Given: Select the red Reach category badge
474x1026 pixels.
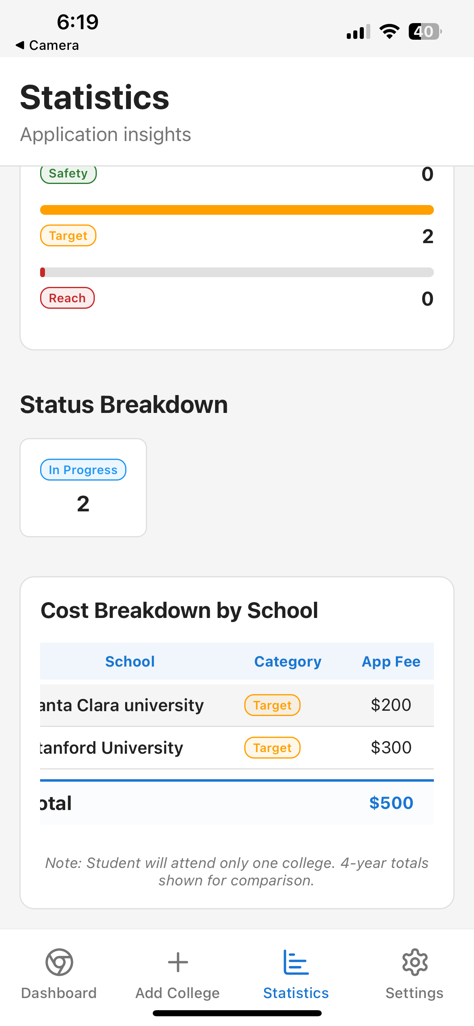Looking at the screenshot, I should [x=67, y=298].
